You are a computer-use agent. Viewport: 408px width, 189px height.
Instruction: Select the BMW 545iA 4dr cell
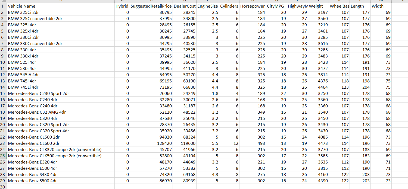click(61, 75)
